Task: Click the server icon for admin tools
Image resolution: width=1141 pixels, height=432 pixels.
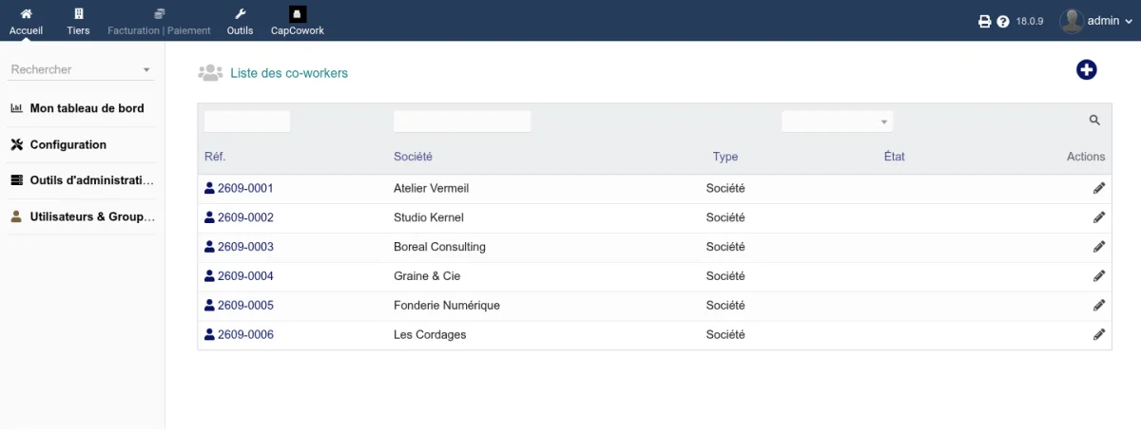Action: [16, 180]
